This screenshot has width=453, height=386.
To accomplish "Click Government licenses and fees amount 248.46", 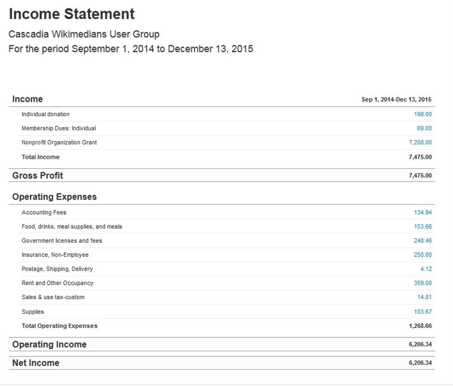I will 423,241.
